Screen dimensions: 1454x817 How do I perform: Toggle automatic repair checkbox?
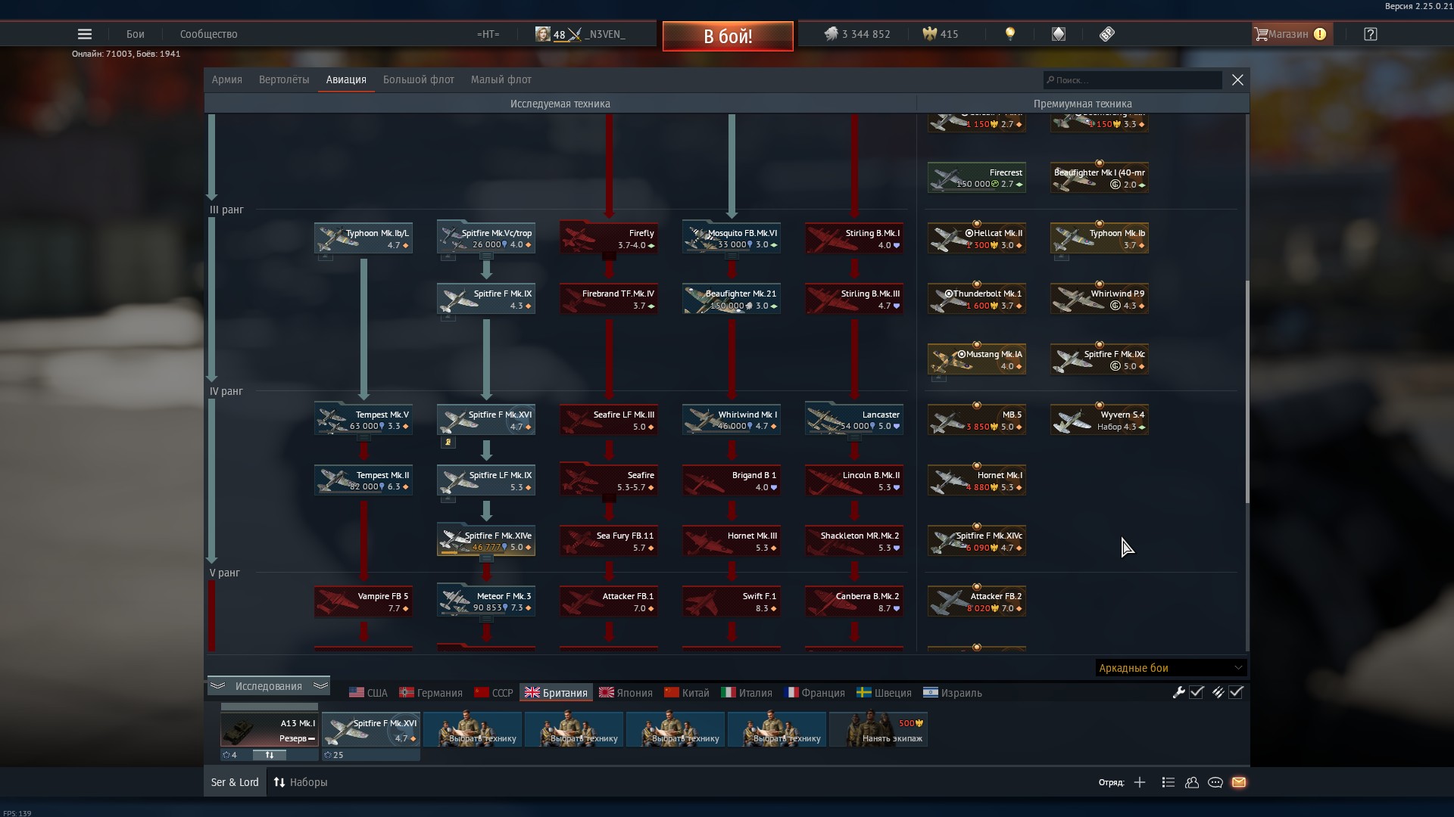click(1197, 692)
